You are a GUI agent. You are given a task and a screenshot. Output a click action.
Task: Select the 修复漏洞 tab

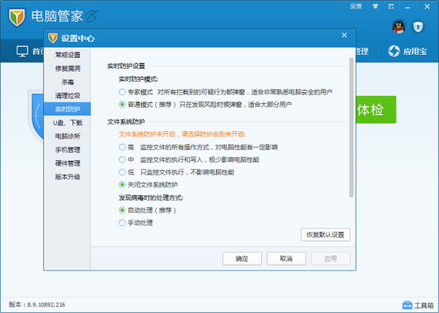67,68
